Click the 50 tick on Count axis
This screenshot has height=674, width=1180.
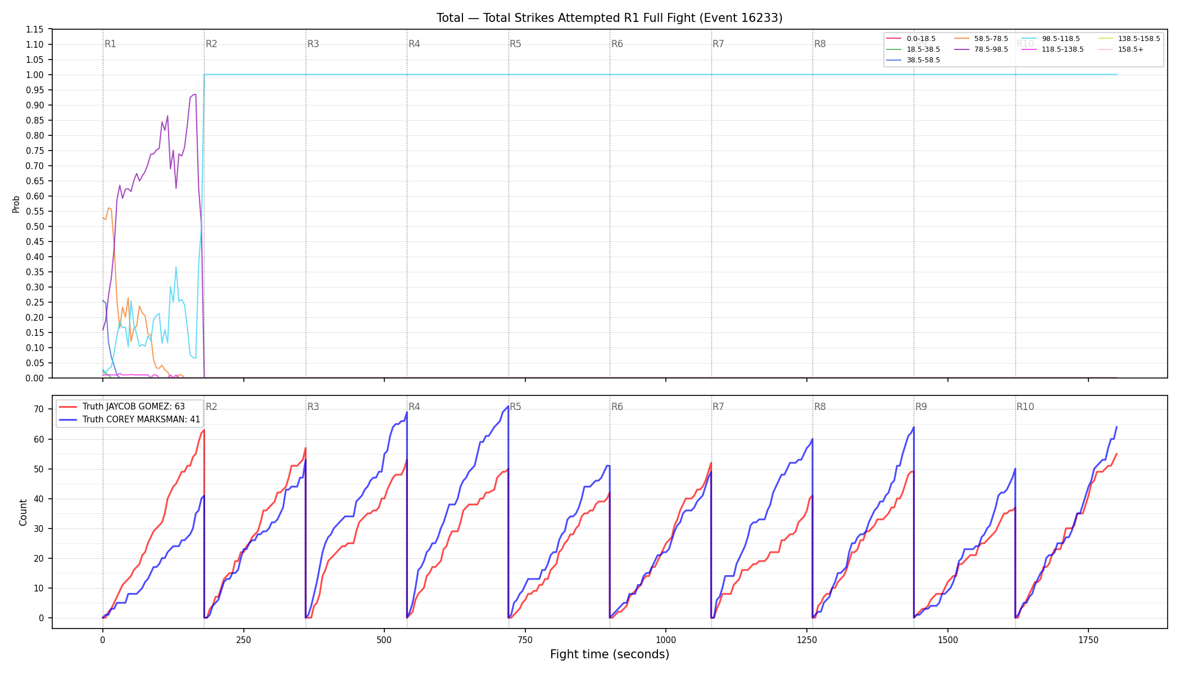pyautogui.click(x=39, y=469)
